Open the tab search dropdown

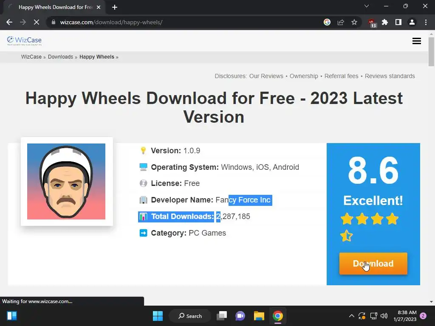367,6
